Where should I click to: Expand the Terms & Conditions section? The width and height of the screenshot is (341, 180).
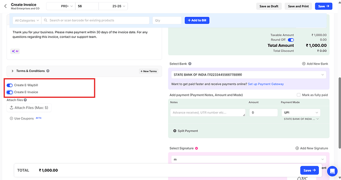12,71
